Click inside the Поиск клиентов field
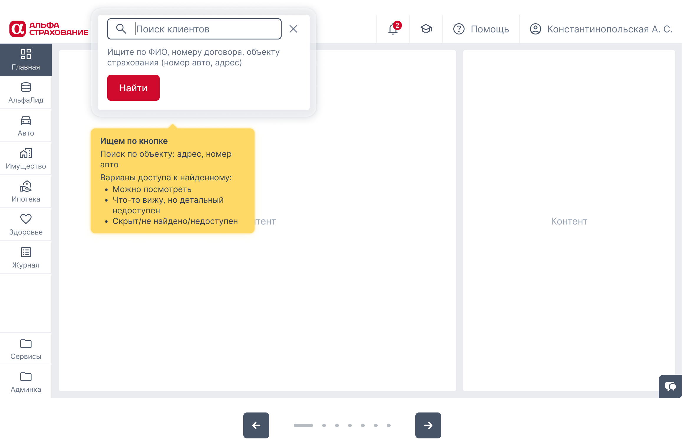Screen dimensions: 684x439 [206, 29]
